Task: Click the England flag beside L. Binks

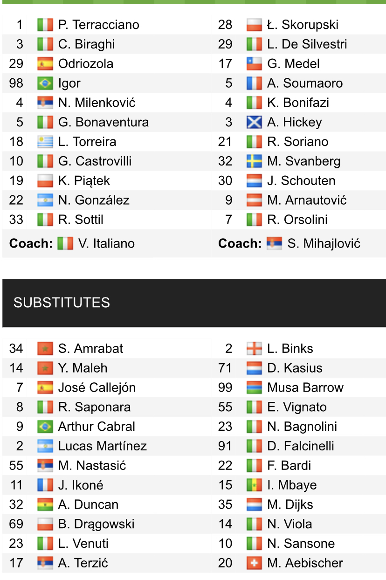Action: (x=254, y=349)
